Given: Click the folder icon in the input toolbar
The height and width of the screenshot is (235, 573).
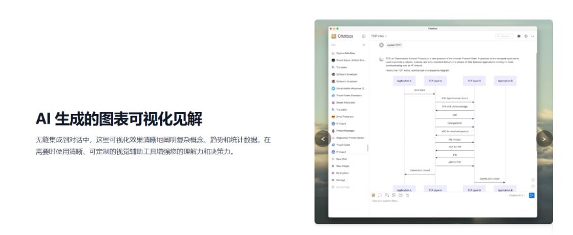Looking at the screenshot, I should click(x=401, y=195).
